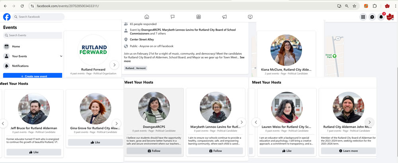Click the Facebook logo icon

(x=7, y=17)
